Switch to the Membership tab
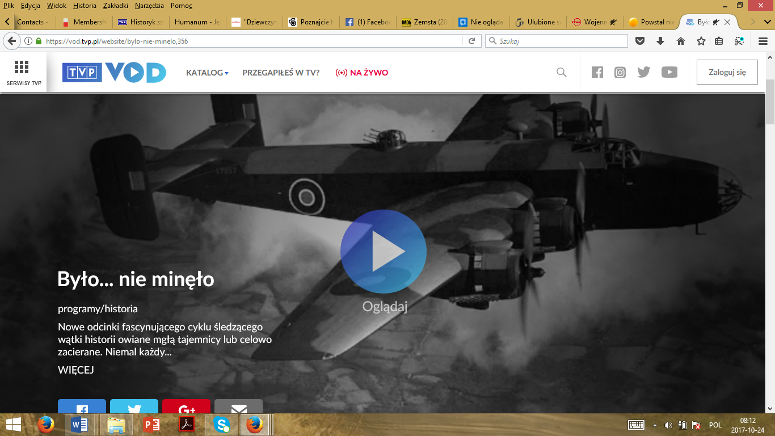 (x=84, y=22)
